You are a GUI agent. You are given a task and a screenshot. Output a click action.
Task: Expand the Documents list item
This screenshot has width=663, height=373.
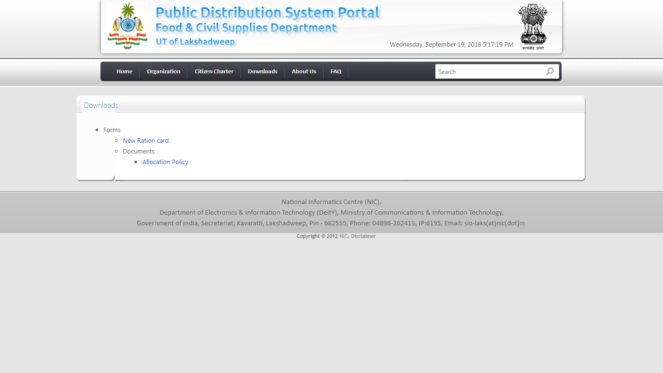tap(138, 151)
